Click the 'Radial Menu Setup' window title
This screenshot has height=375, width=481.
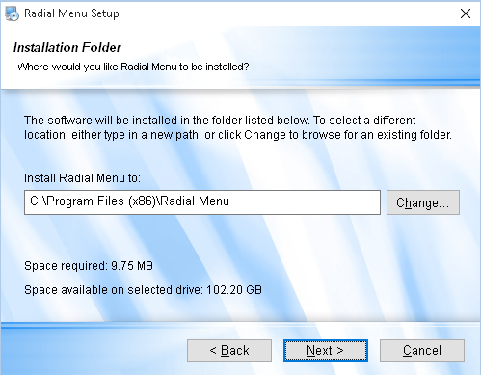pyautogui.click(x=71, y=13)
